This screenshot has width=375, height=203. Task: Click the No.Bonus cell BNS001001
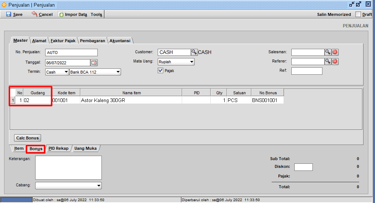tap(267, 100)
